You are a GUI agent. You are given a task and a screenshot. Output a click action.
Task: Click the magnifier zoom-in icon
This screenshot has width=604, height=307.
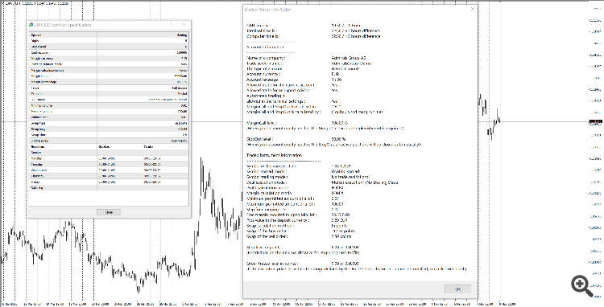(581, 286)
